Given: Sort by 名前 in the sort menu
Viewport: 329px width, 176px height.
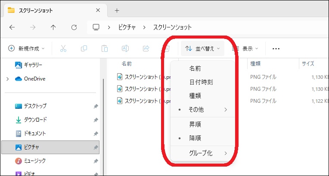Looking at the screenshot, I should point(202,69).
